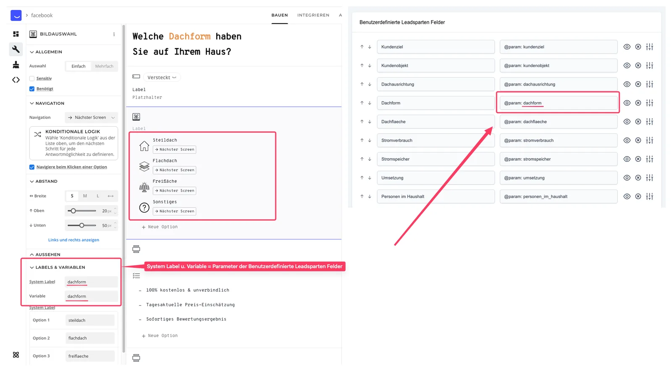Select the M width option
This screenshot has height=371, width=672.
pos(85,196)
